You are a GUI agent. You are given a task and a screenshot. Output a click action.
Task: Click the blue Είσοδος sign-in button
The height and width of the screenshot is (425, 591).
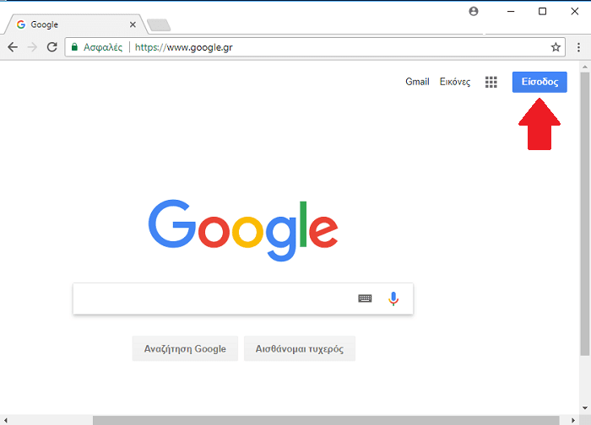pyautogui.click(x=539, y=82)
